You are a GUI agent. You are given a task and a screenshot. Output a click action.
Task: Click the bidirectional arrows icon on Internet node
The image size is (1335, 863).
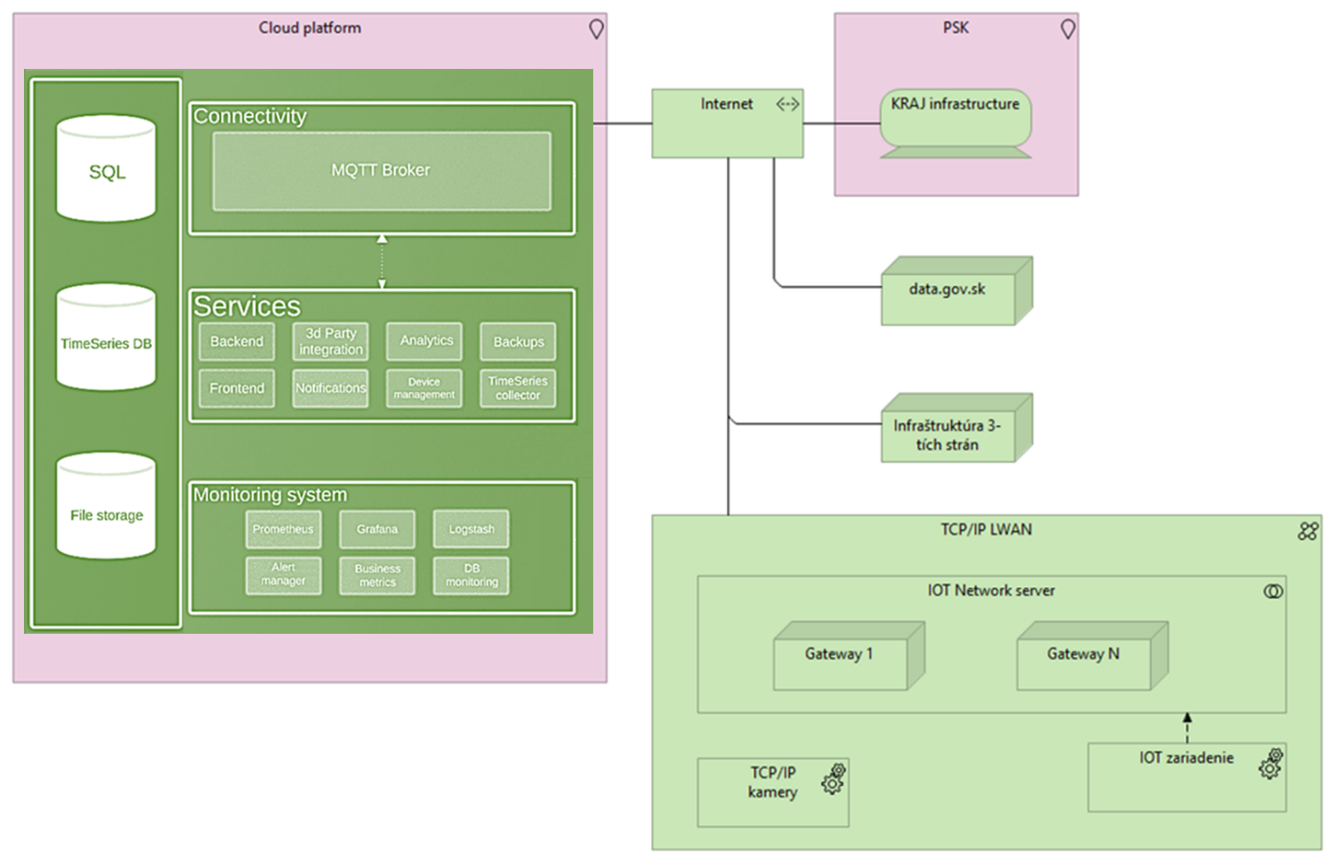[787, 105]
